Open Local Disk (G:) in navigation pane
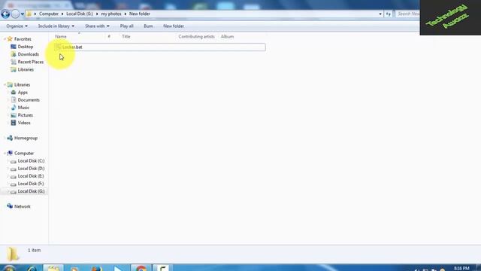 coord(31,191)
